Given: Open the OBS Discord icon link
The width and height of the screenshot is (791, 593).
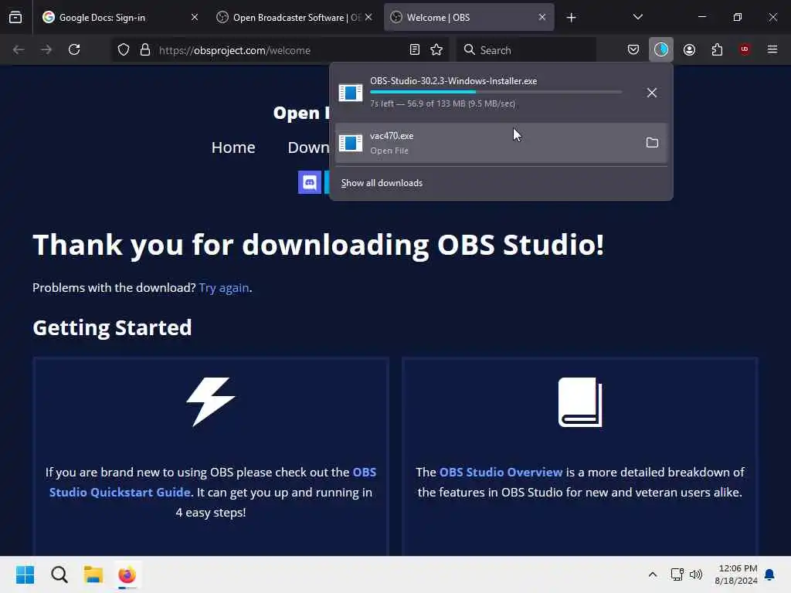Looking at the screenshot, I should tap(309, 182).
